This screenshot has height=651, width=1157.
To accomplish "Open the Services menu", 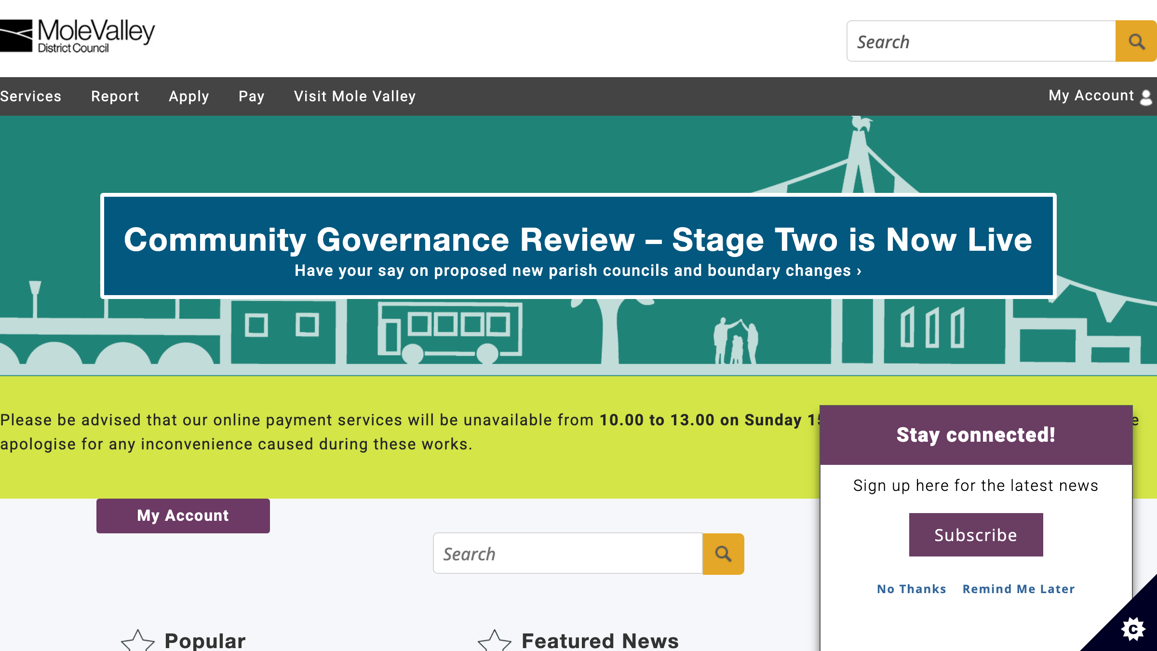I will [x=30, y=96].
